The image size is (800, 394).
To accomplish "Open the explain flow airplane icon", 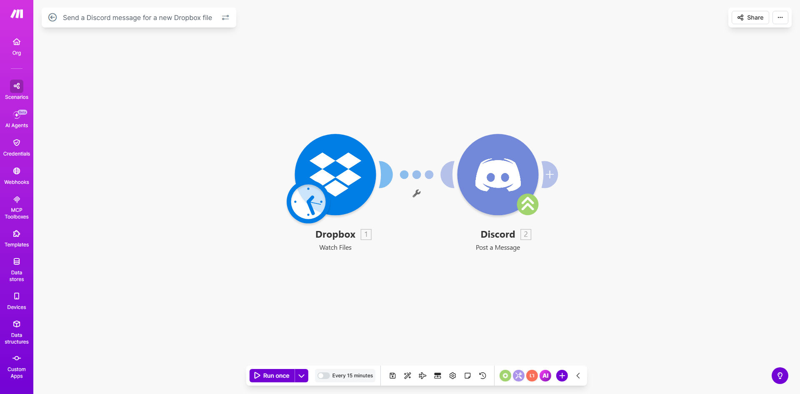I will pyautogui.click(x=422, y=376).
